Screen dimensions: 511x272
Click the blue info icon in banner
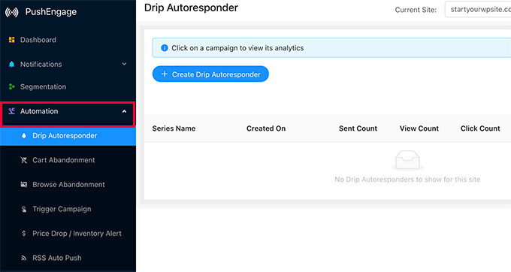click(165, 48)
